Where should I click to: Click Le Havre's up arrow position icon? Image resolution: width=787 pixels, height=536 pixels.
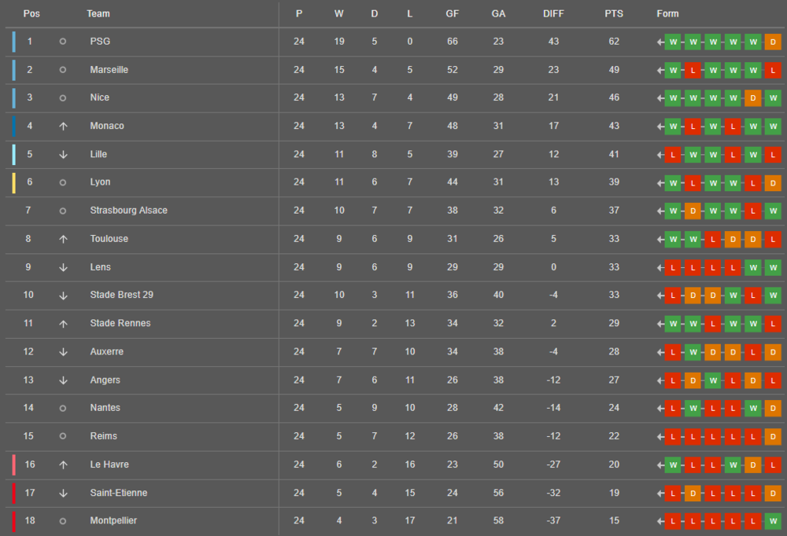click(63, 464)
